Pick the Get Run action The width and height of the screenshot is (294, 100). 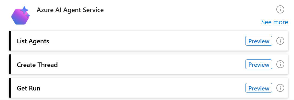[x=148, y=88]
